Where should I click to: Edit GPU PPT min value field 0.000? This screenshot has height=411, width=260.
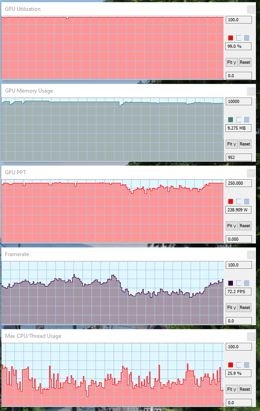coord(238,239)
